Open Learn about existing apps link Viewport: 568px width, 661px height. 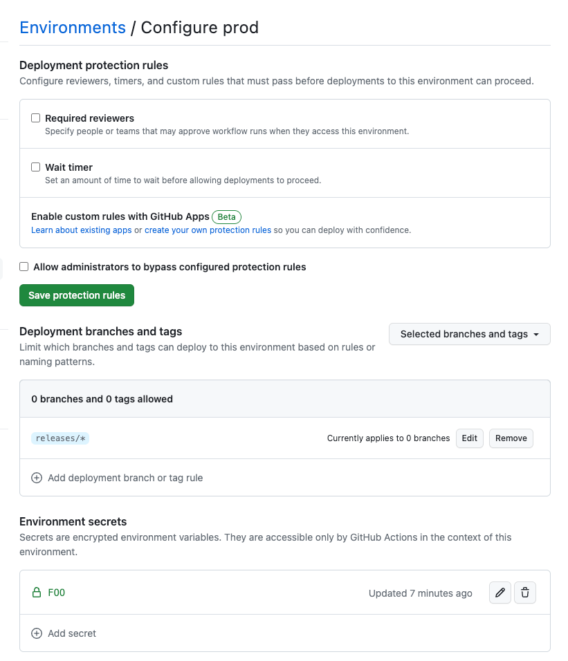click(x=82, y=230)
